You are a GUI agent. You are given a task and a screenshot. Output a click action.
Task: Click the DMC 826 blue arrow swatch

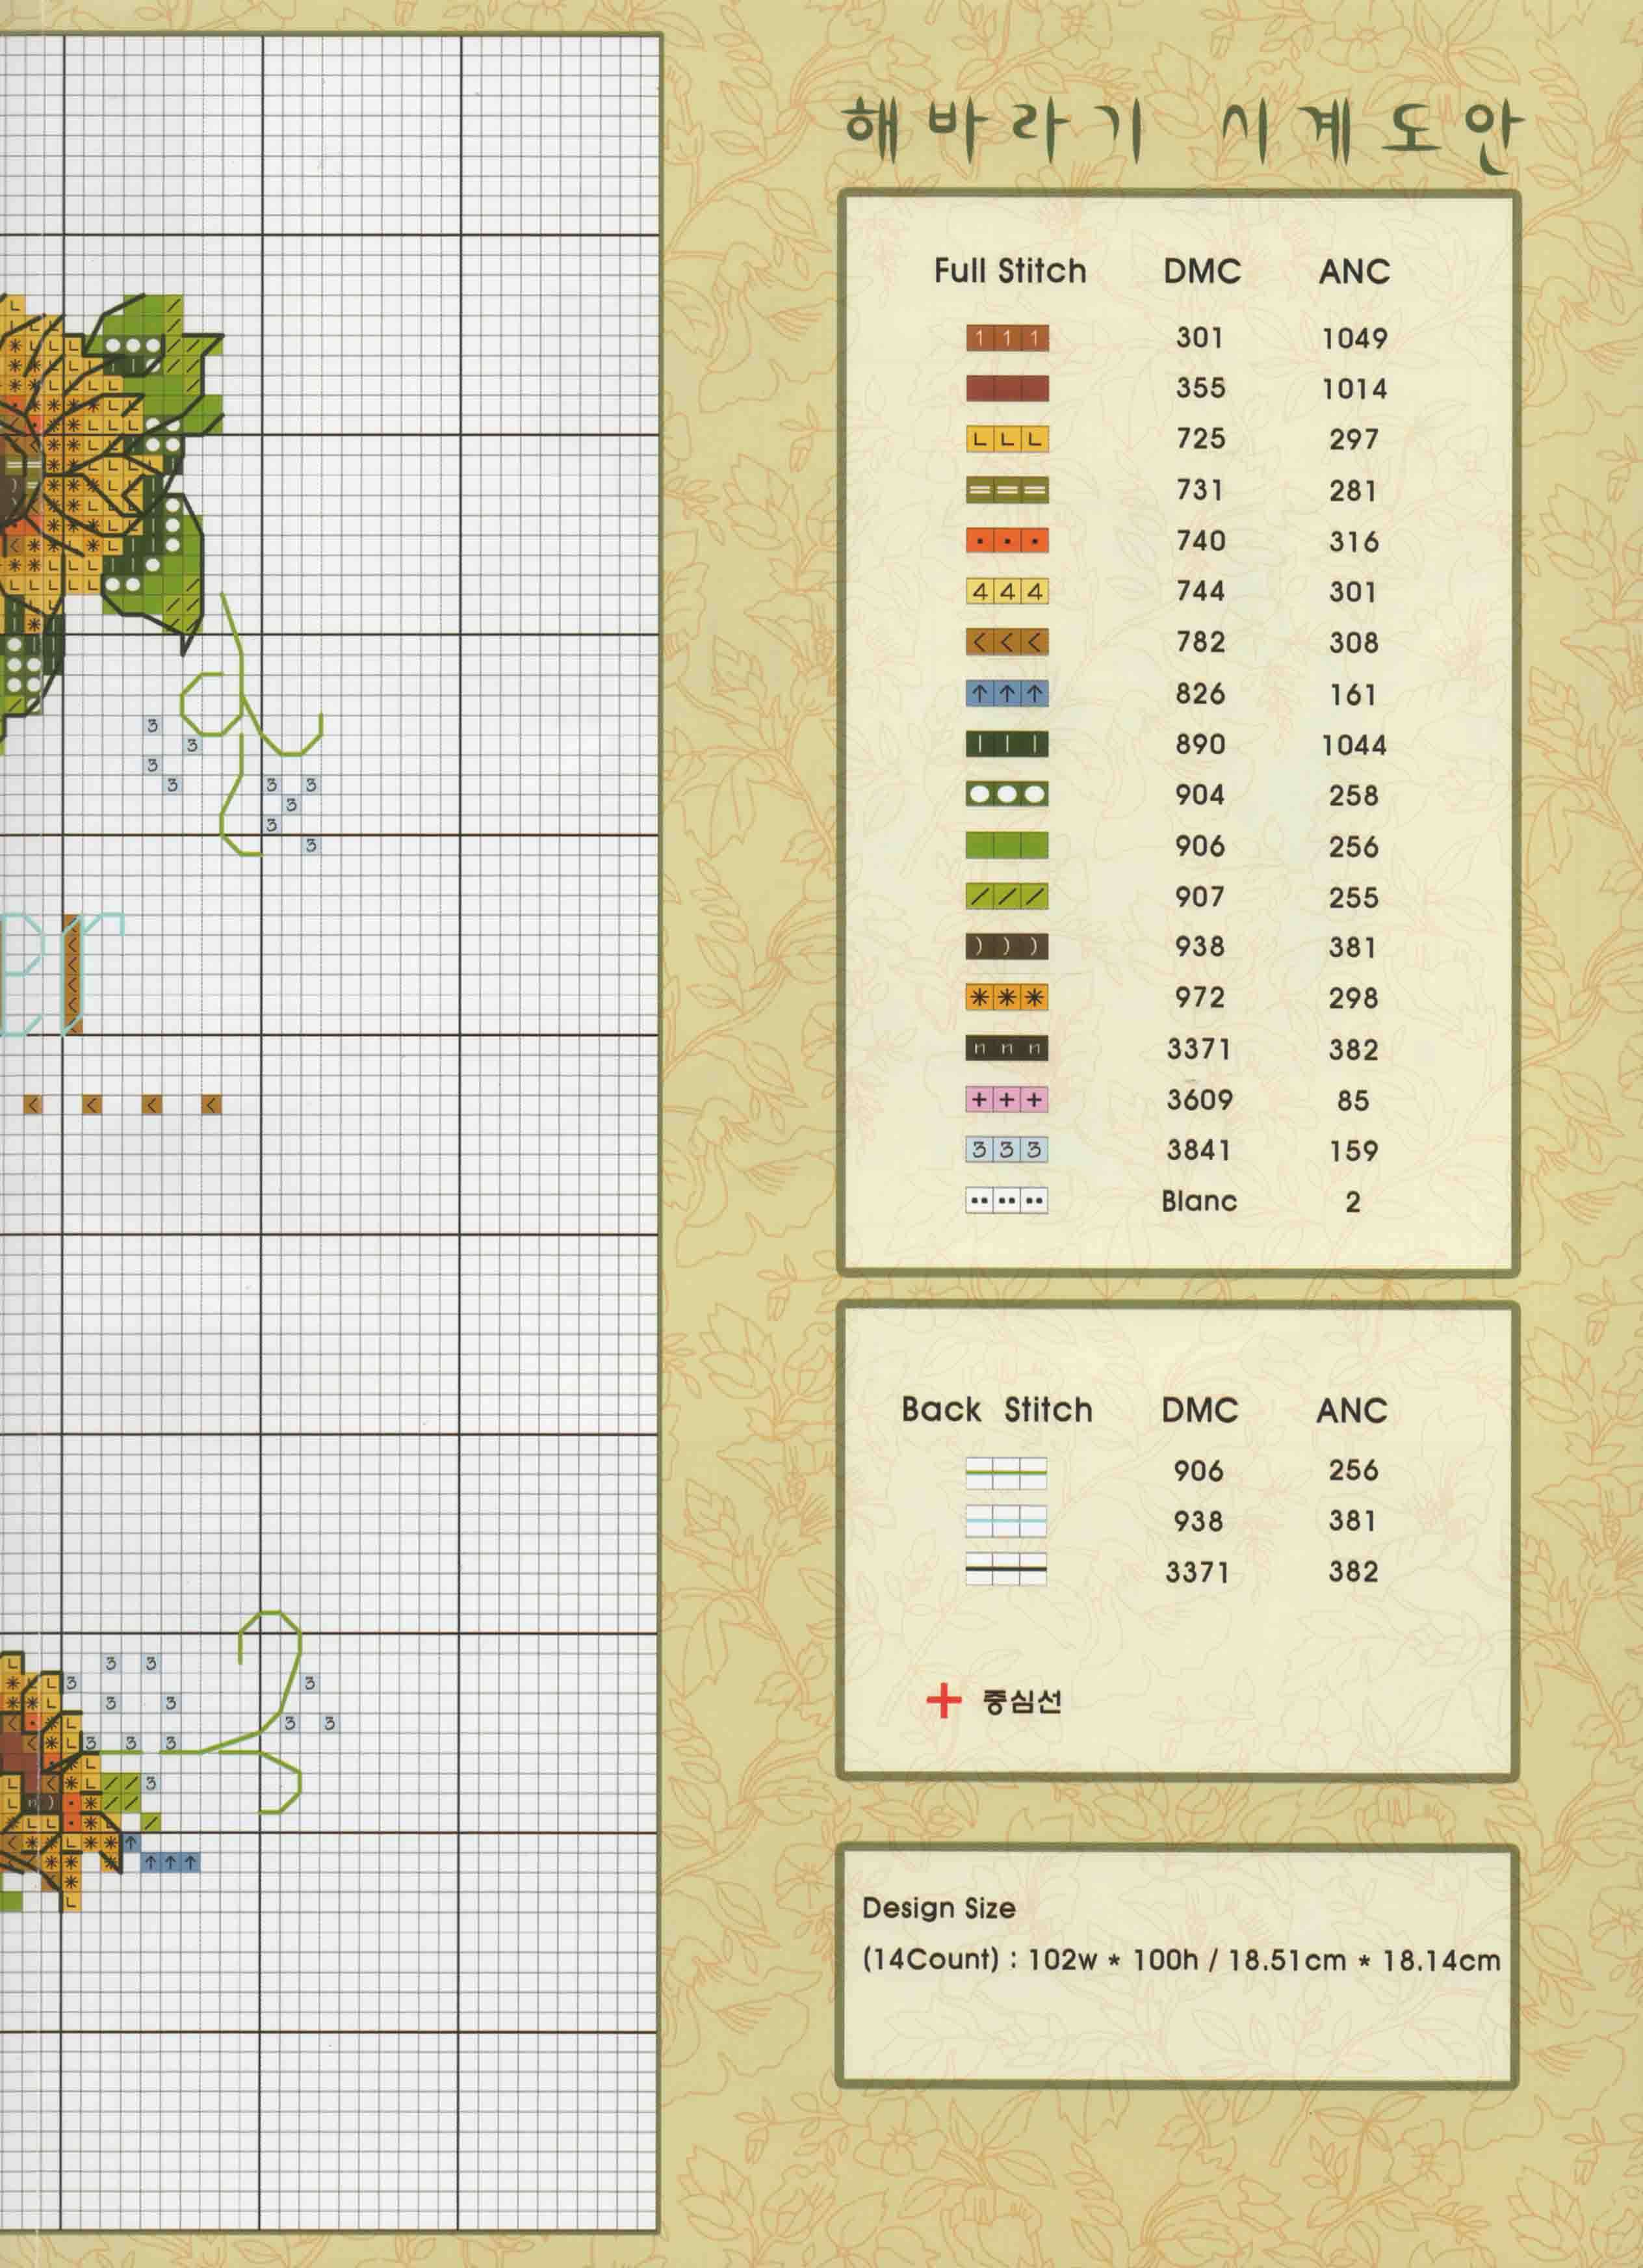click(1006, 693)
